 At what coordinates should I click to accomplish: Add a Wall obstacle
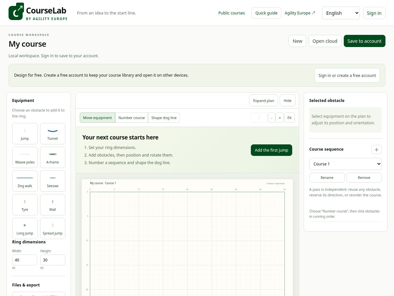[x=53, y=205]
